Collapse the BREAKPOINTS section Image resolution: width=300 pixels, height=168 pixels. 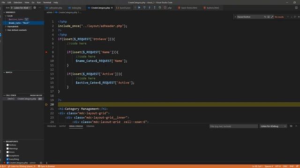(x=4, y=141)
